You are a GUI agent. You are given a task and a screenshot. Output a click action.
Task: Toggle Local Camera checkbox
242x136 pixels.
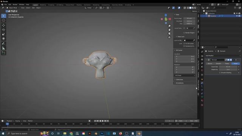(184, 28)
